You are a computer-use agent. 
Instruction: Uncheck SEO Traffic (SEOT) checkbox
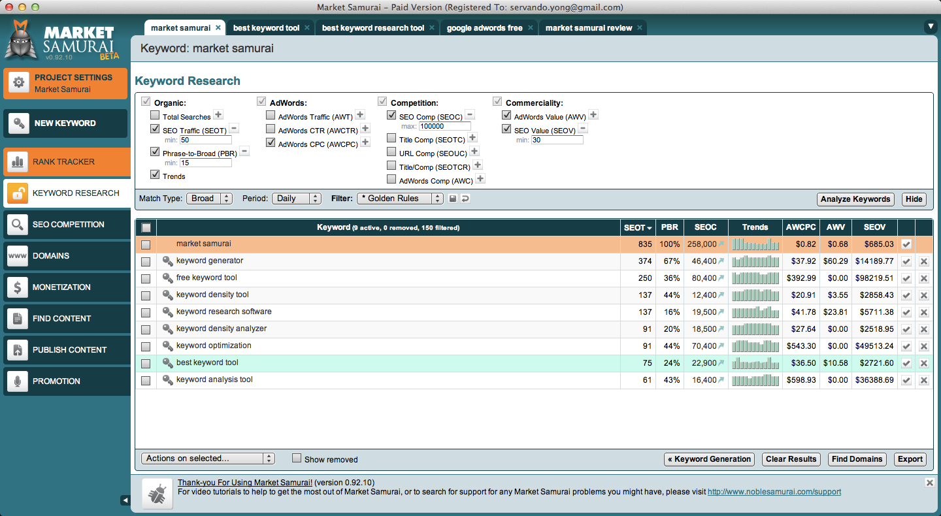pos(155,129)
